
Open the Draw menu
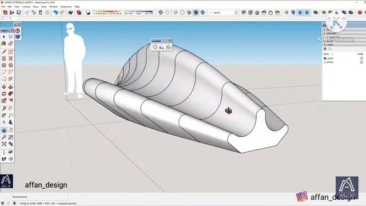click(x=35, y=7)
